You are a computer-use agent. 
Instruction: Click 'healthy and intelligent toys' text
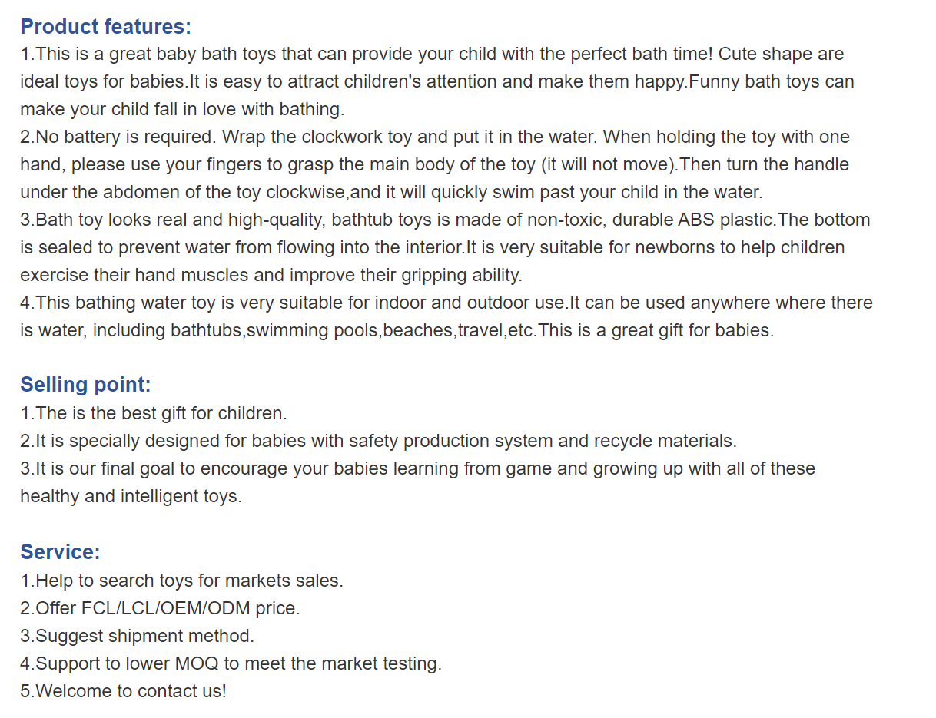point(131,497)
